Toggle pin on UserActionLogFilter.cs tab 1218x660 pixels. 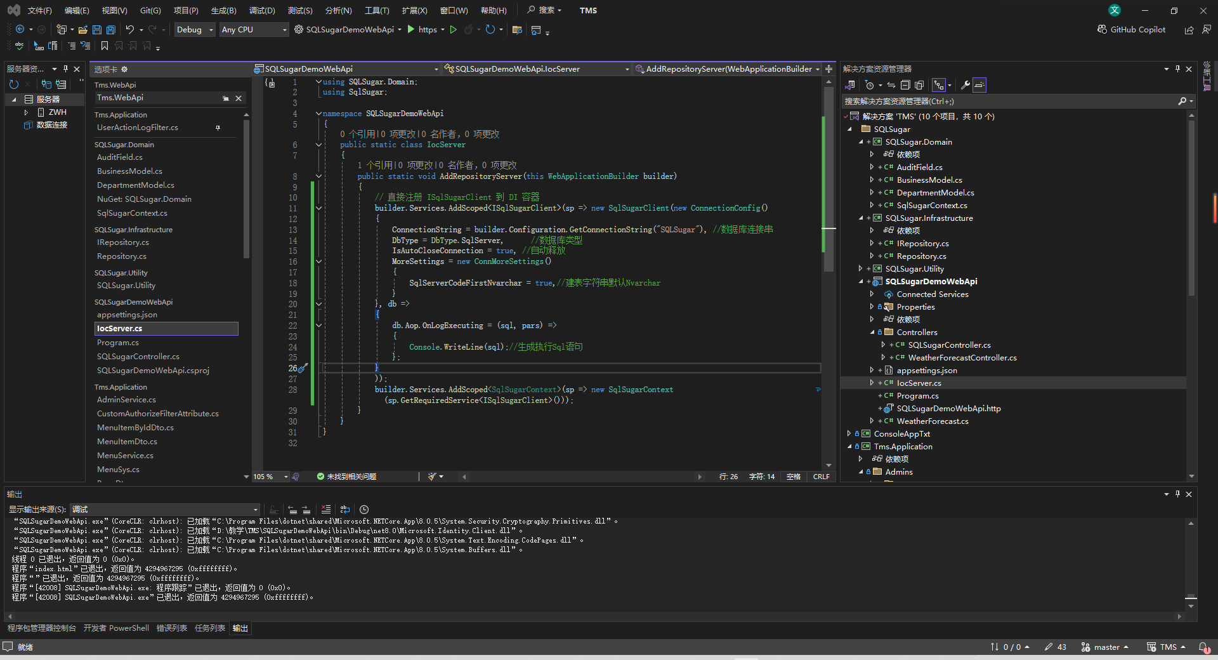pos(218,128)
